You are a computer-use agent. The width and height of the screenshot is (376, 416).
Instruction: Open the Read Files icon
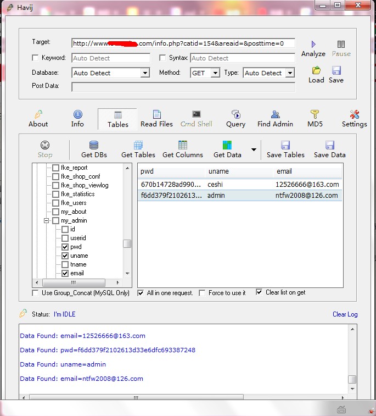coord(157,114)
